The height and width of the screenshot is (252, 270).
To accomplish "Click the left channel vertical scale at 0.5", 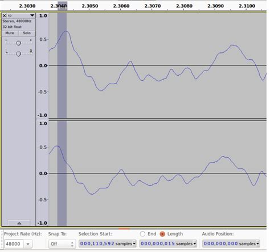I will [43, 39].
